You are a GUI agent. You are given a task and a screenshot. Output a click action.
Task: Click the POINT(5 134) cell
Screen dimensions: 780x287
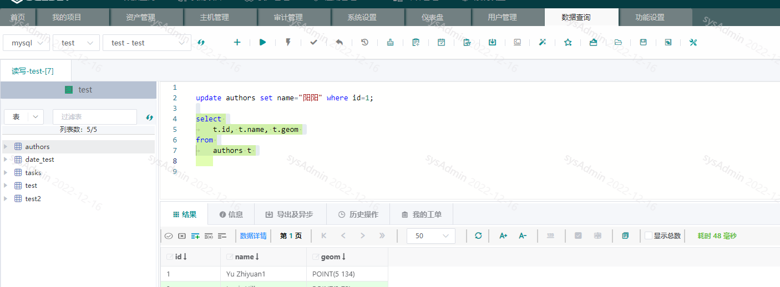coord(347,274)
